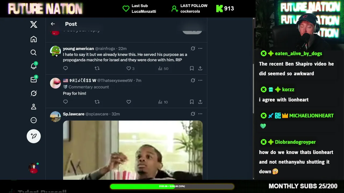Like the young american reply

coord(129,68)
